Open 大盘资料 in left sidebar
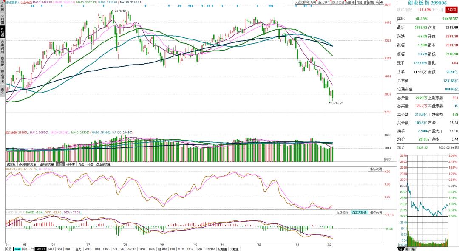The image size is (459, 251). click(x=3, y=47)
